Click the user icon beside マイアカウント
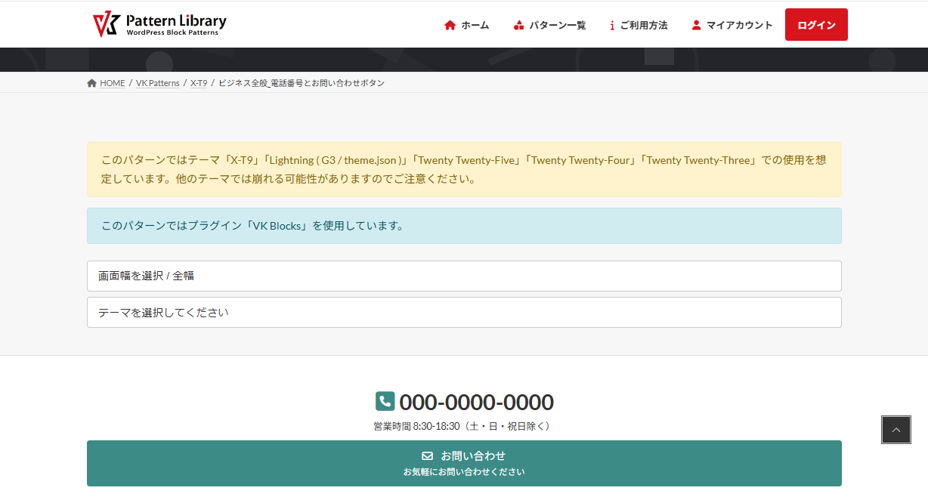Screen dimensions: 928x500 pos(696,25)
